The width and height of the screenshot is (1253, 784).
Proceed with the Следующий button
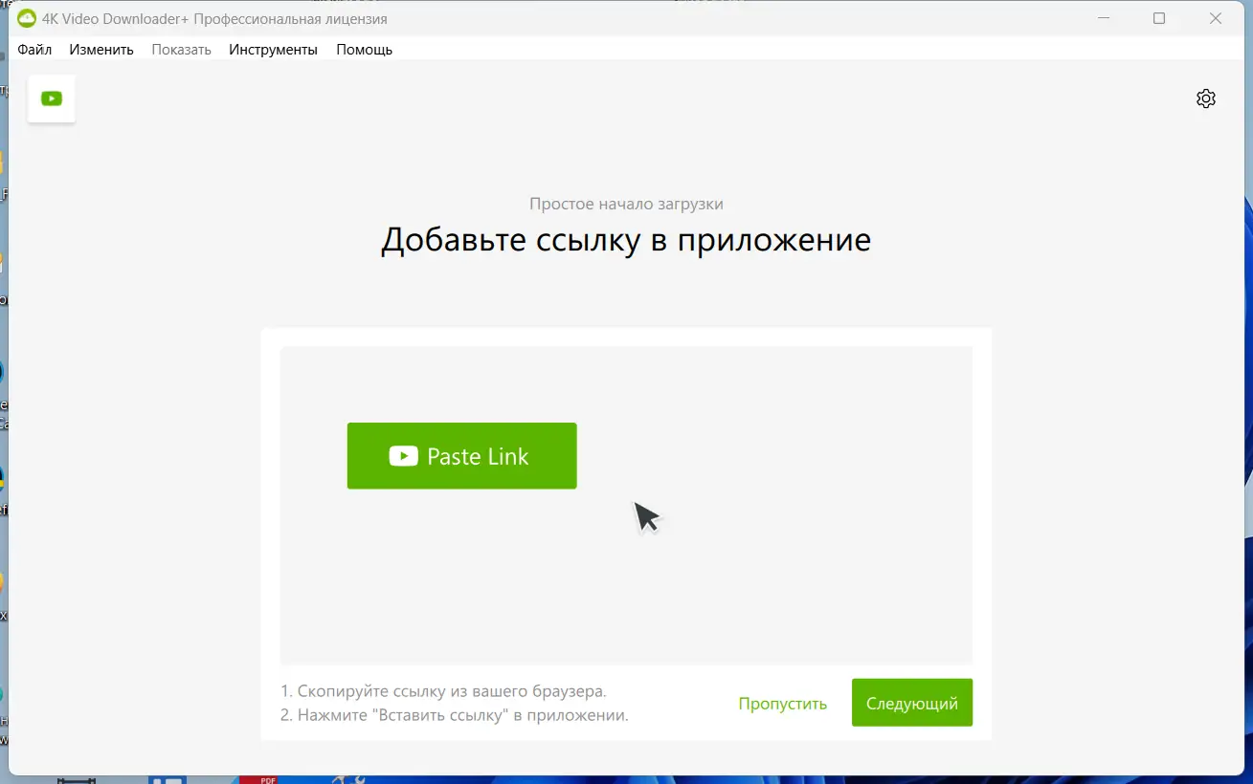pyautogui.click(x=911, y=702)
